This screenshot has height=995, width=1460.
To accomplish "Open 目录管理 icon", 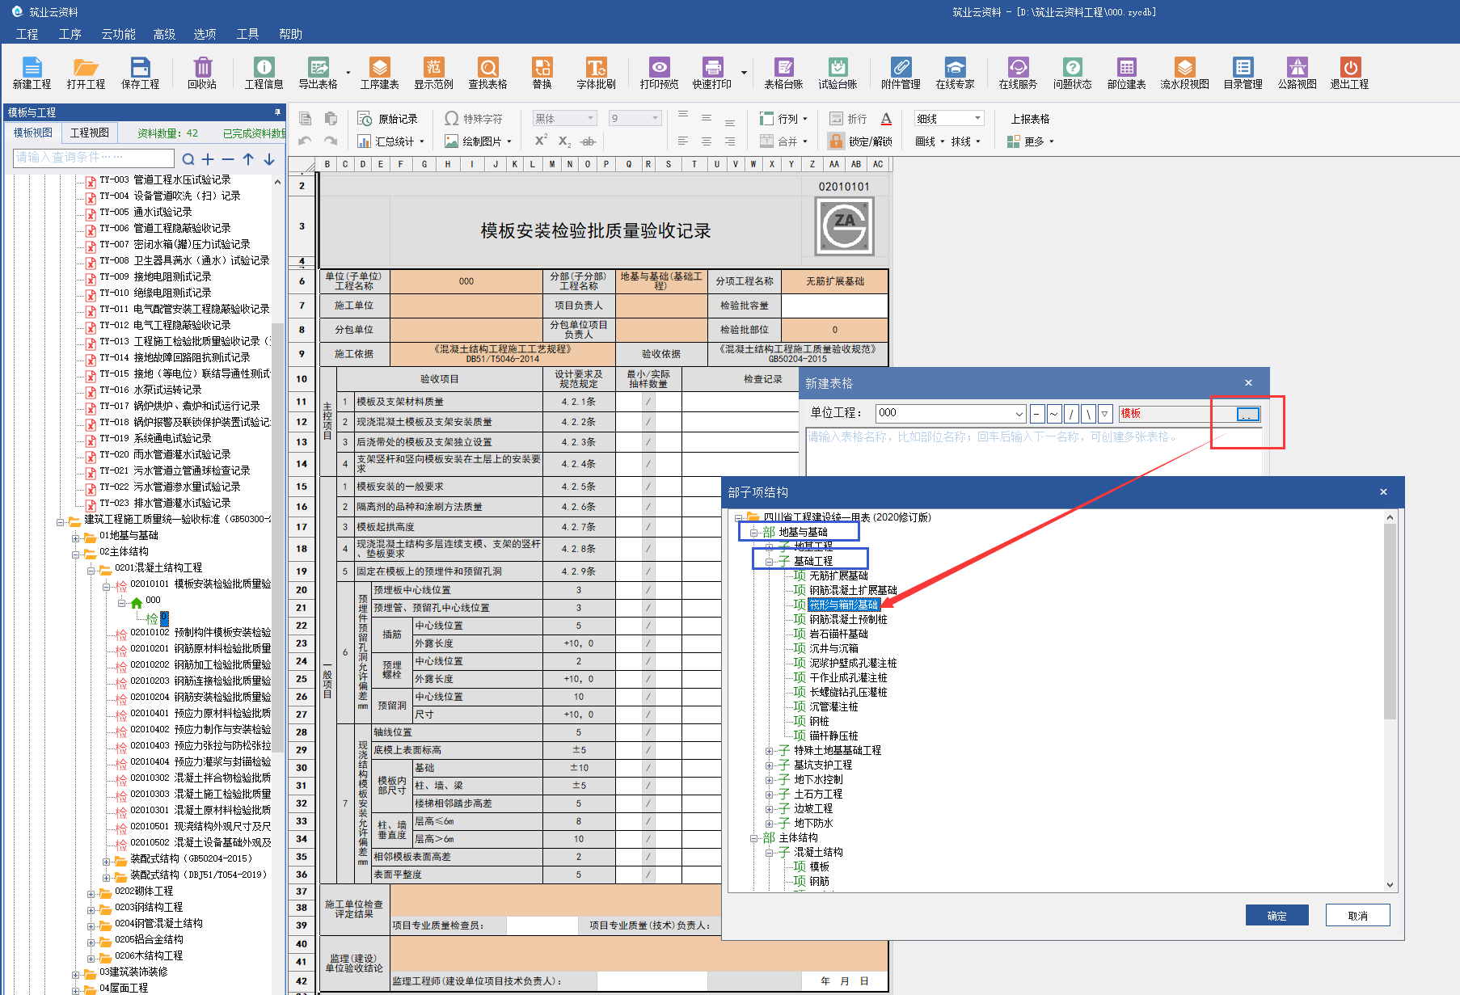I will click(1243, 73).
